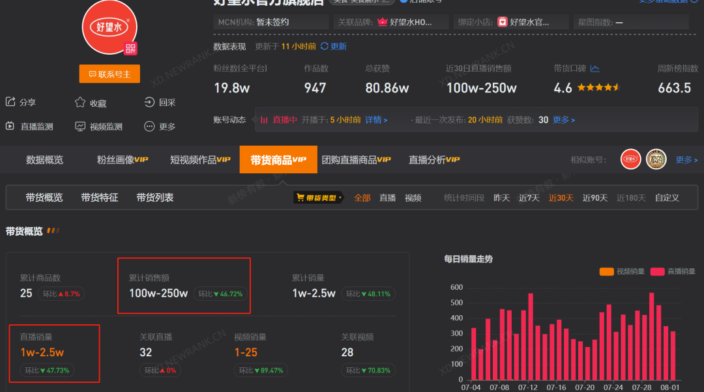
Task: Select the 带货特征 sub-tab
Action: pos(100,197)
